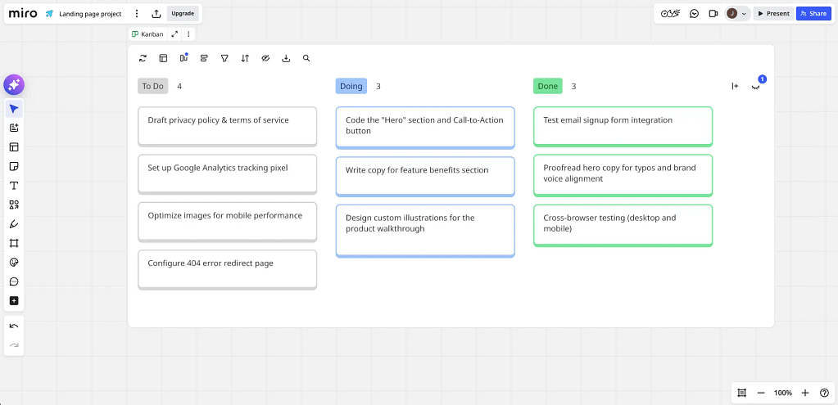Open the Design custom illustrations card
Viewport: 838px width, 405px height.
425,231
